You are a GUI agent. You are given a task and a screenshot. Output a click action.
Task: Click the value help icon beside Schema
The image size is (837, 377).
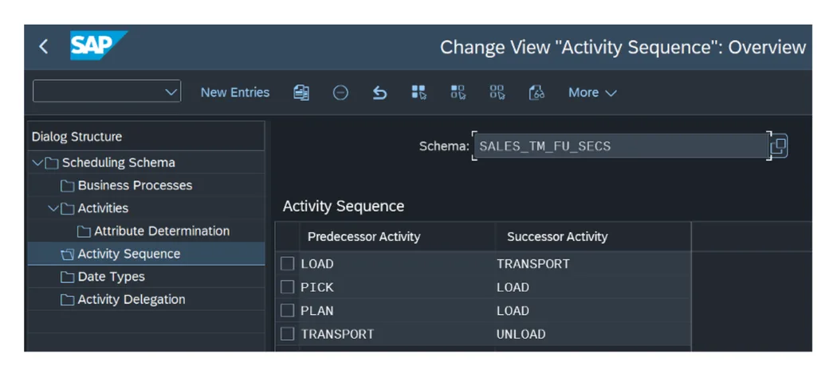point(779,146)
